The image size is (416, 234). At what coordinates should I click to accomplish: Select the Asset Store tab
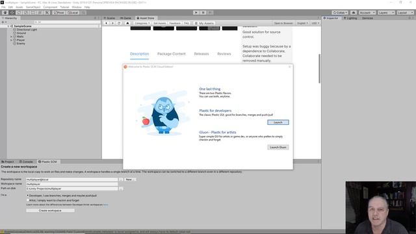pos(146,18)
